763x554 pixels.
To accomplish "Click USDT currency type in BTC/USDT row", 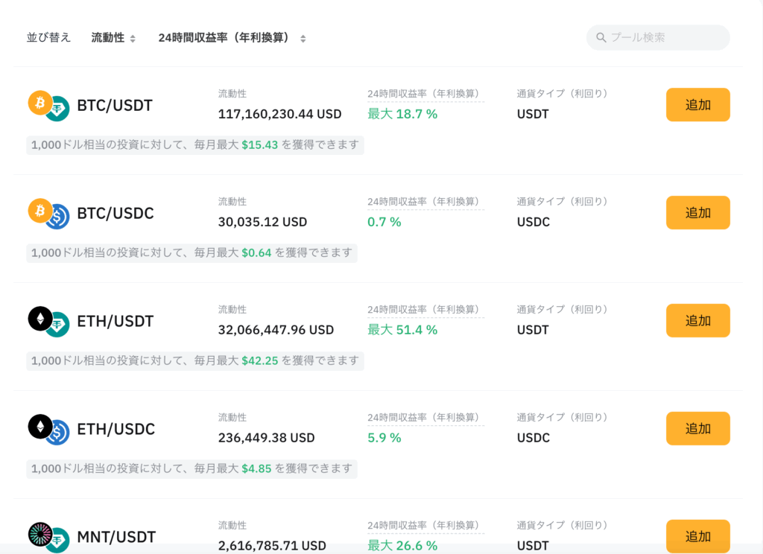I will [533, 115].
